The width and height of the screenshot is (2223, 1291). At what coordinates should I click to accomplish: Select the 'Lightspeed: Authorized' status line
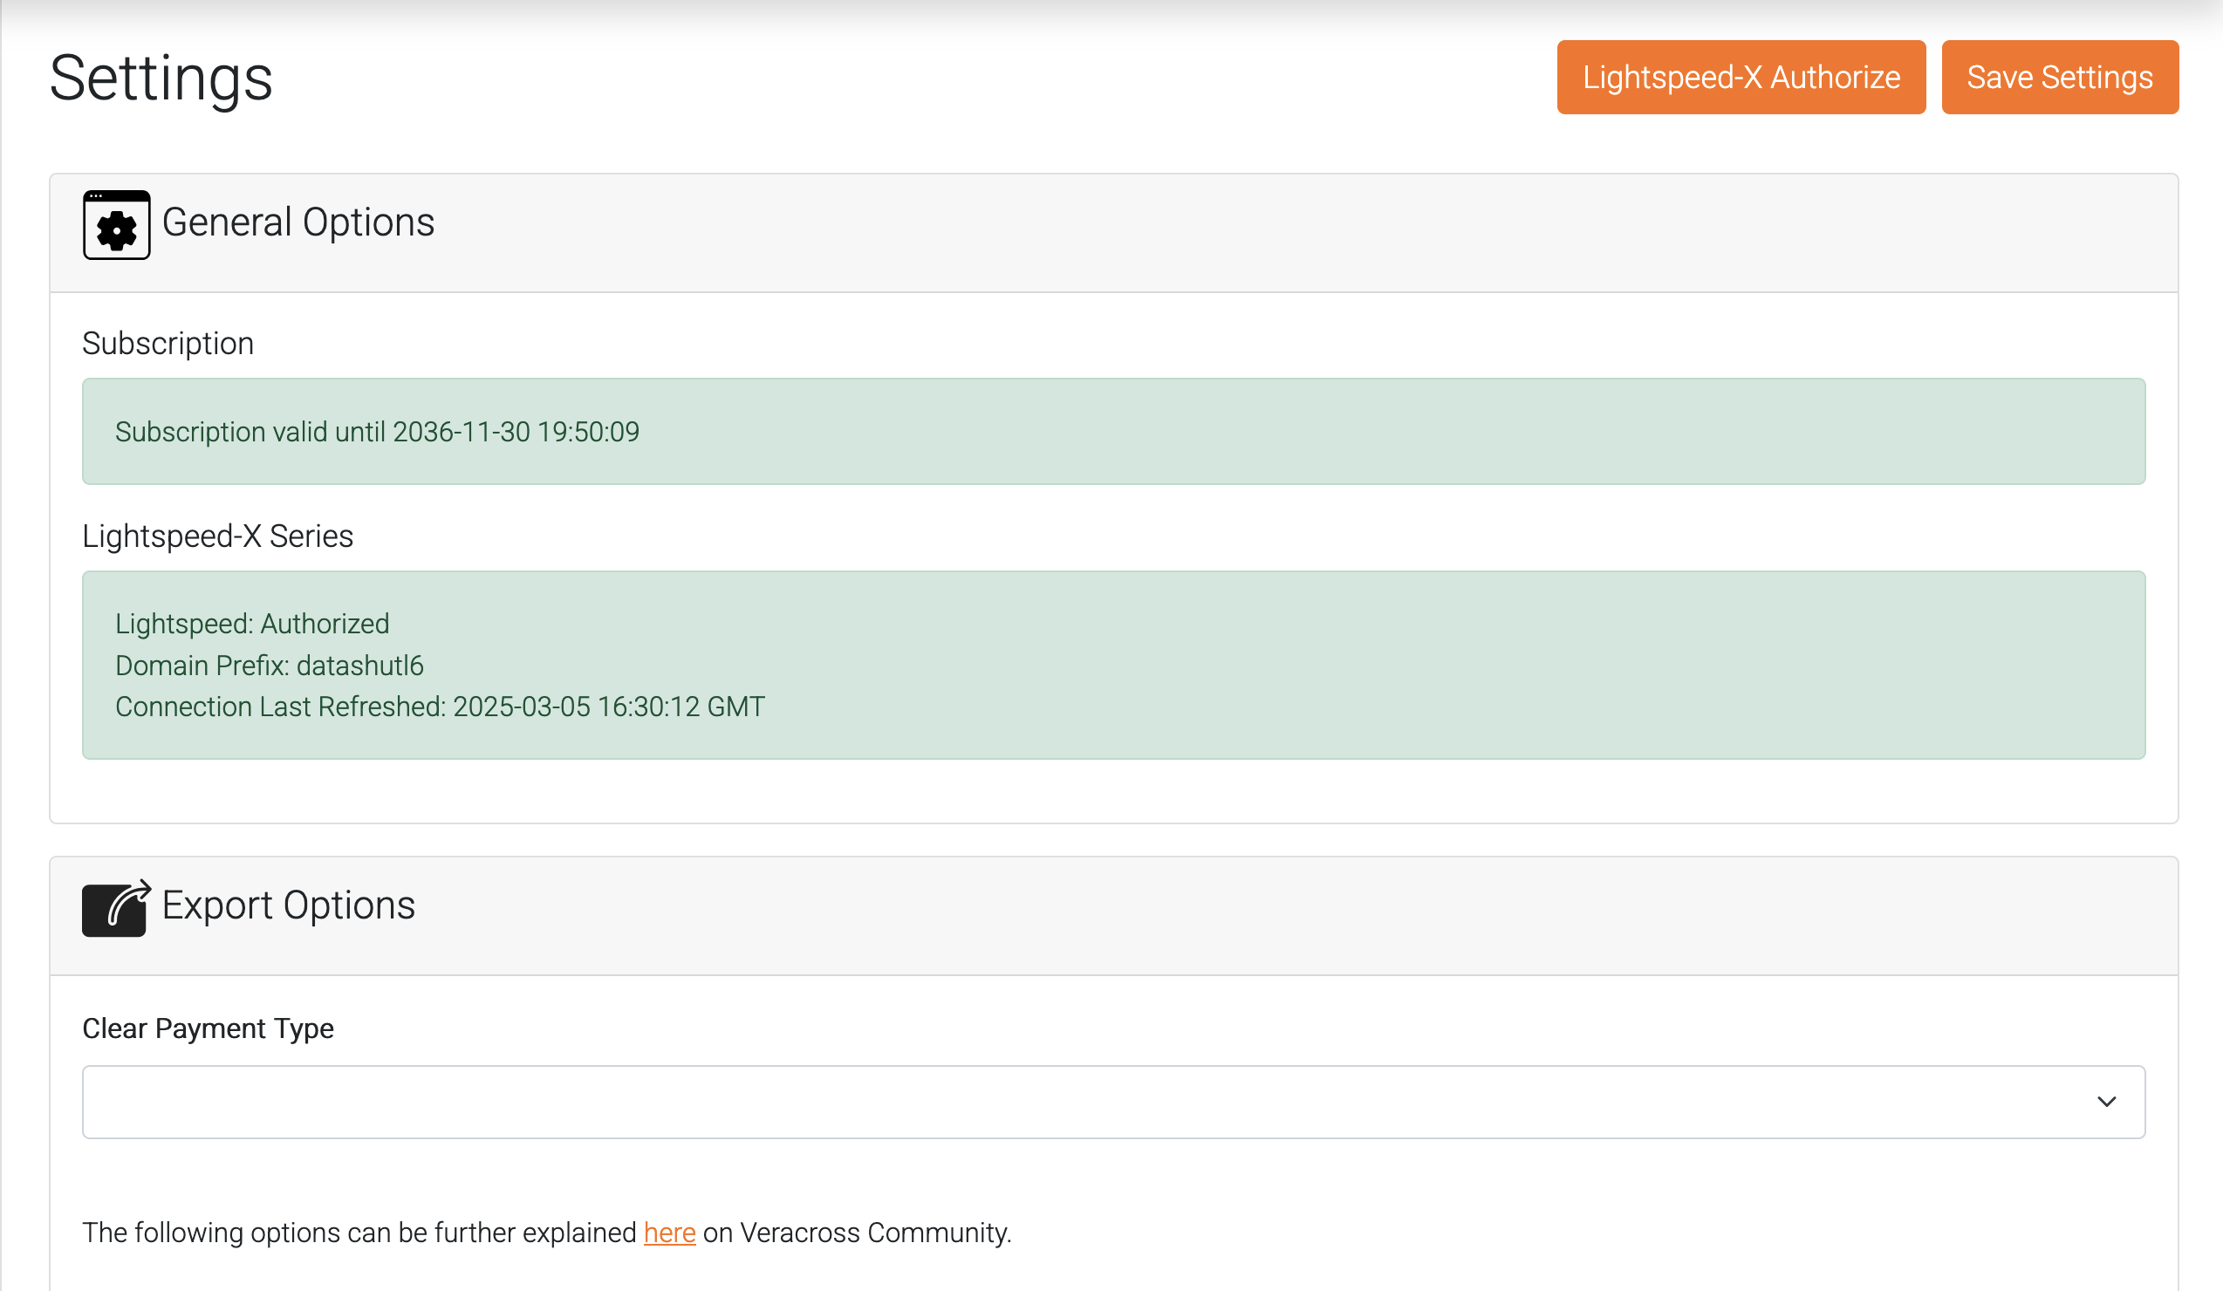point(251,624)
